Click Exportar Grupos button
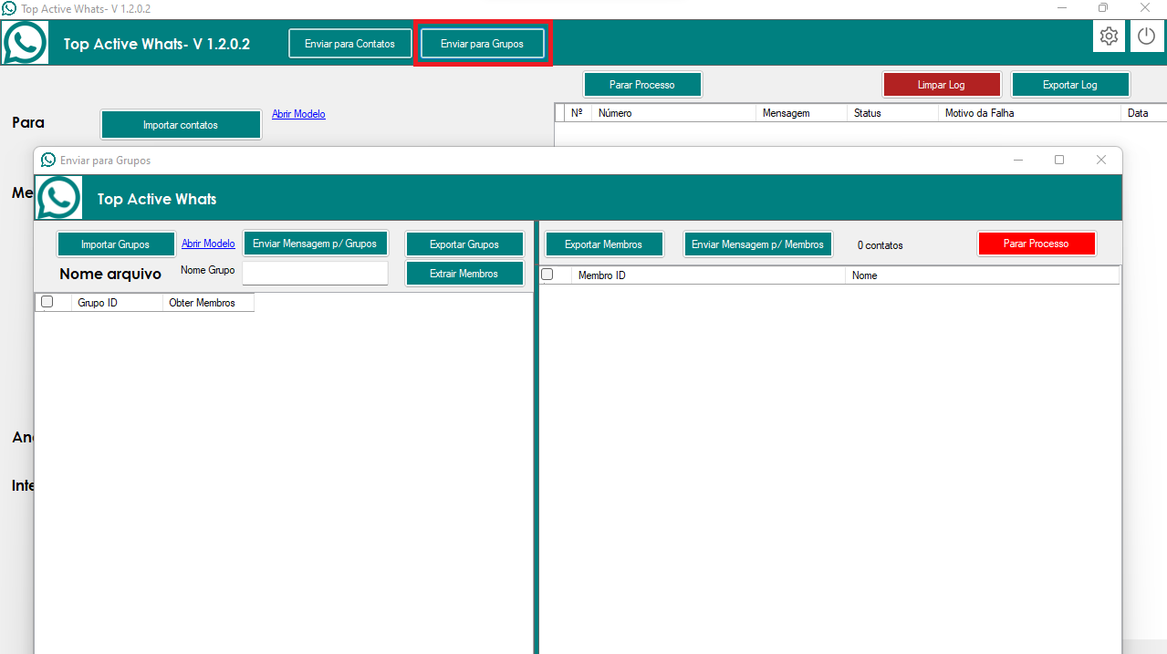 pos(464,244)
